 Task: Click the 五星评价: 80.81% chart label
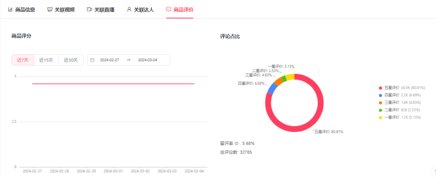click(x=329, y=132)
